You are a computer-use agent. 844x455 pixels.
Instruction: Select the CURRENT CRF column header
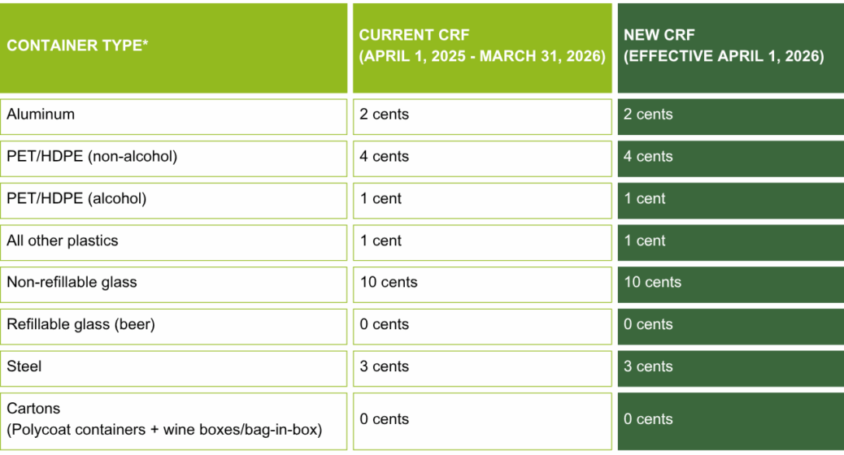(482, 47)
